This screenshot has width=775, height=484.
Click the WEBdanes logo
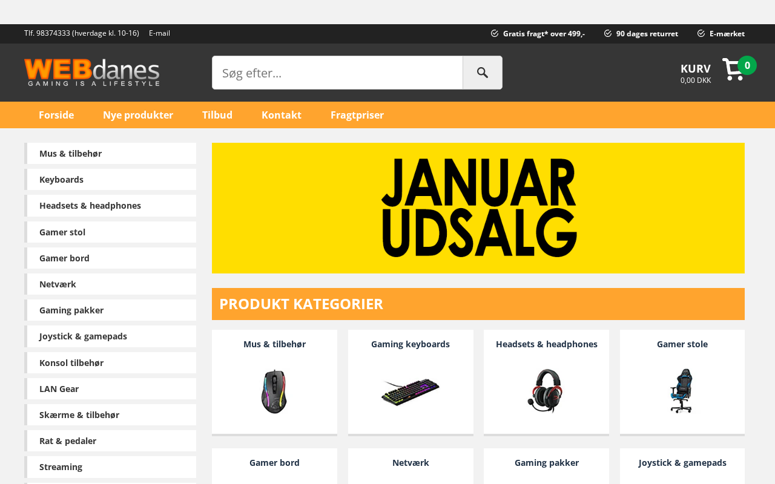pyautogui.click(x=92, y=73)
